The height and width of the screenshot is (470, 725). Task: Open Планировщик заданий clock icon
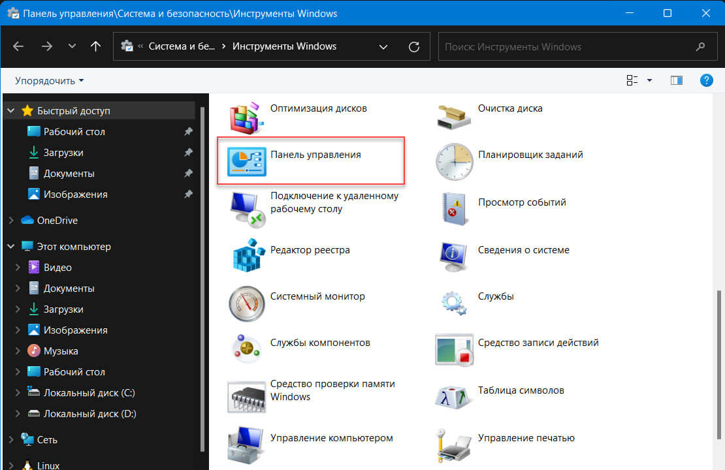pos(454,162)
